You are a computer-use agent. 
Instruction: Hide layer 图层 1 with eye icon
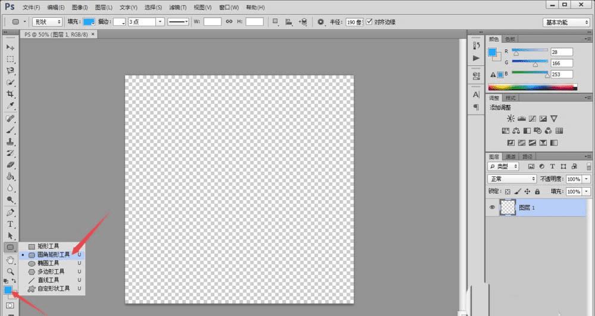(x=492, y=207)
